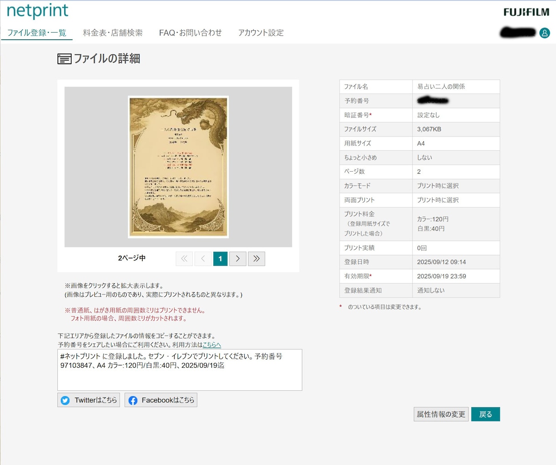Open FAQ・お問い合わせ tab

tap(190, 33)
